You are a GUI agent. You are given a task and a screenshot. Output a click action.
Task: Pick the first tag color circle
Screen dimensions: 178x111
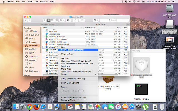click(x=63, y=91)
